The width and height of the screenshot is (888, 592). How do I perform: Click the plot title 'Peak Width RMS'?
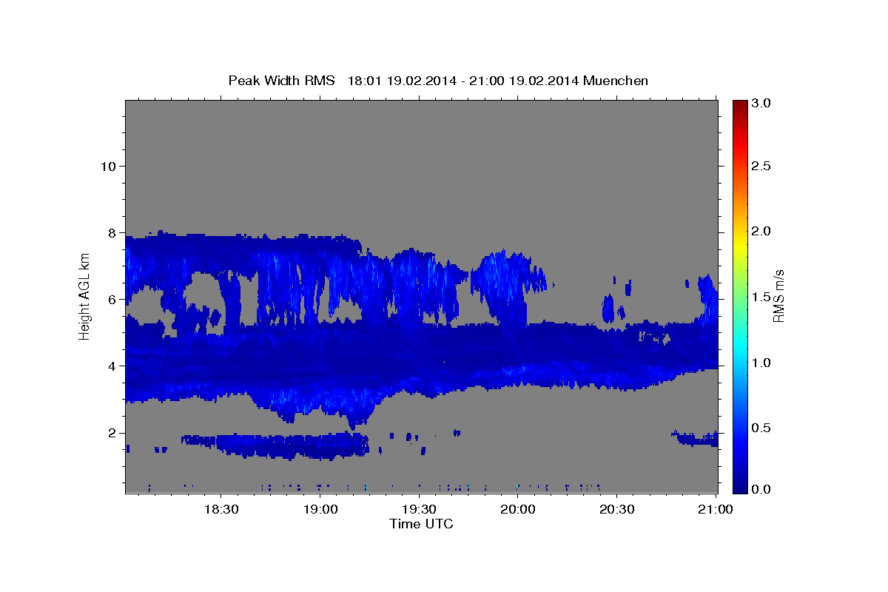[x=281, y=81]
